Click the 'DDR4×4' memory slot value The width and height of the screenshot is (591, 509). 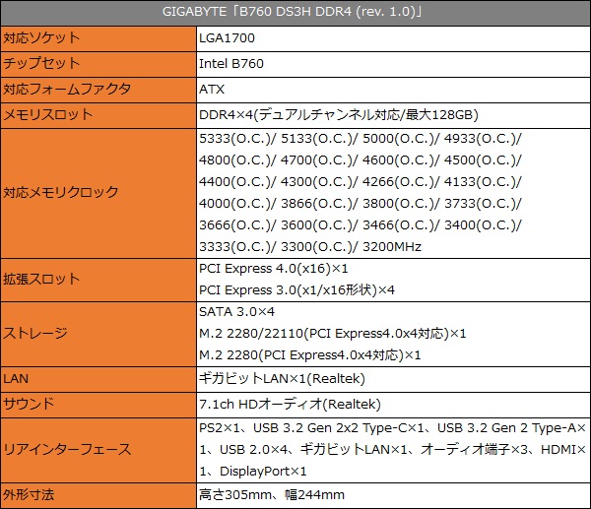[x=339, y=114]
